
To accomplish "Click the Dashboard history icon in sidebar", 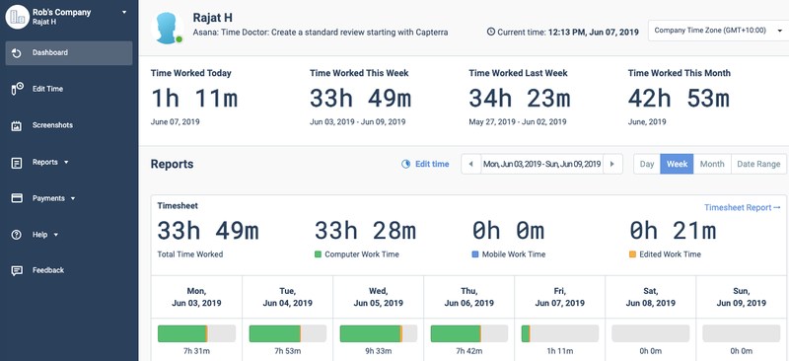I will pyautogui.click(x=16, y=53).
